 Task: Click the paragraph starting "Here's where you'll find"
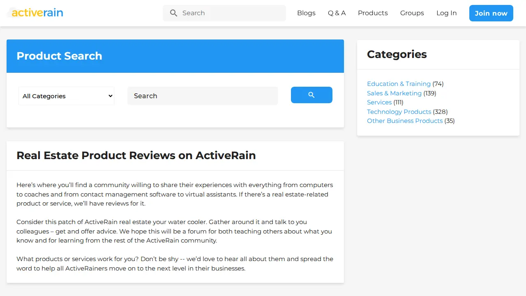pyautogui.click(x=175, y=194)
